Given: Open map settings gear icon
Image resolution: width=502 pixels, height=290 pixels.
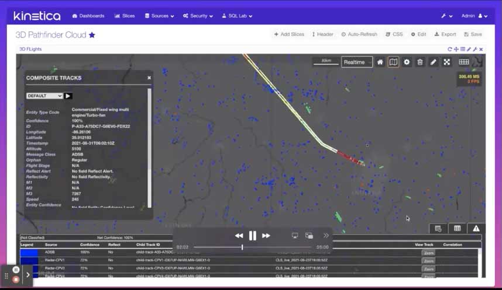Looking at the screenshot, I should coord(407,62).
